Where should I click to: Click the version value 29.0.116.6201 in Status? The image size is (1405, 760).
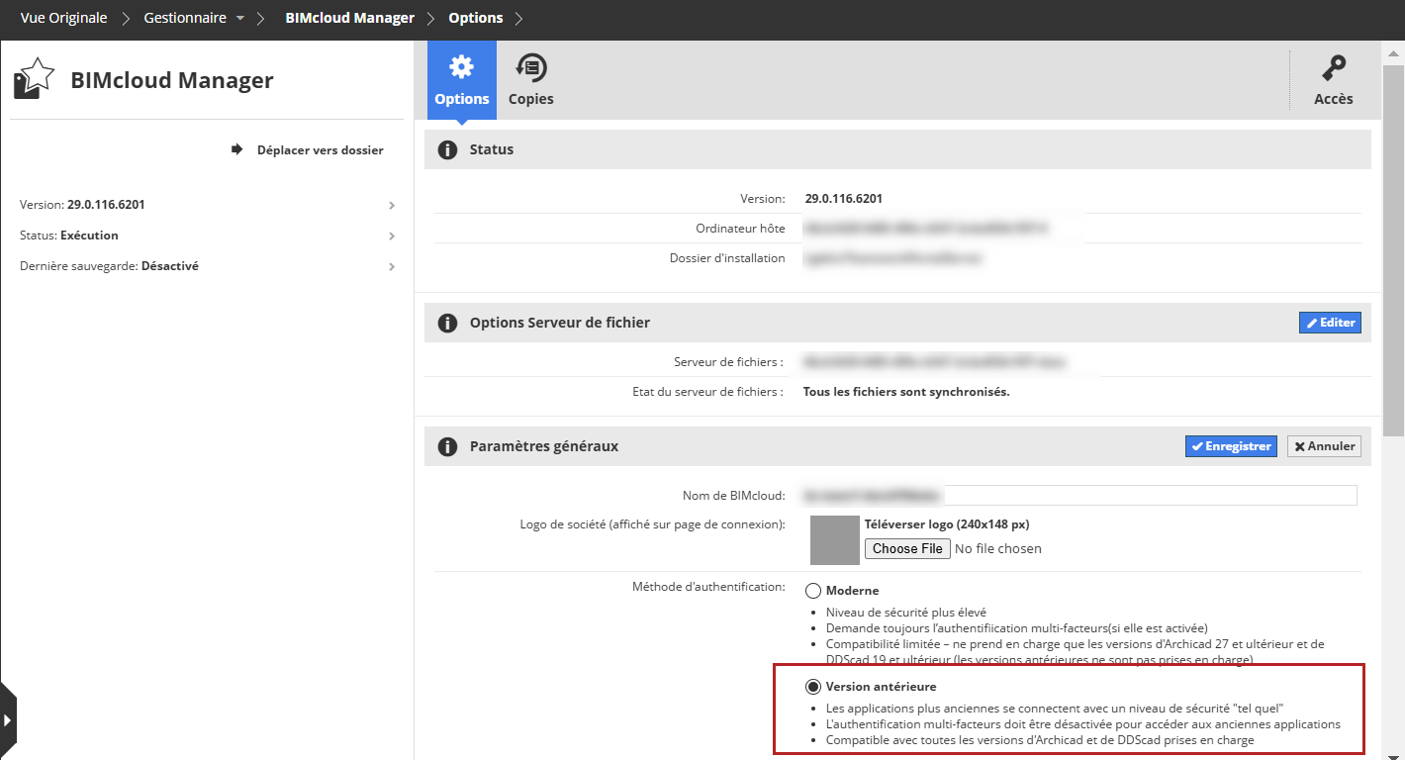(x=844, y=199)
